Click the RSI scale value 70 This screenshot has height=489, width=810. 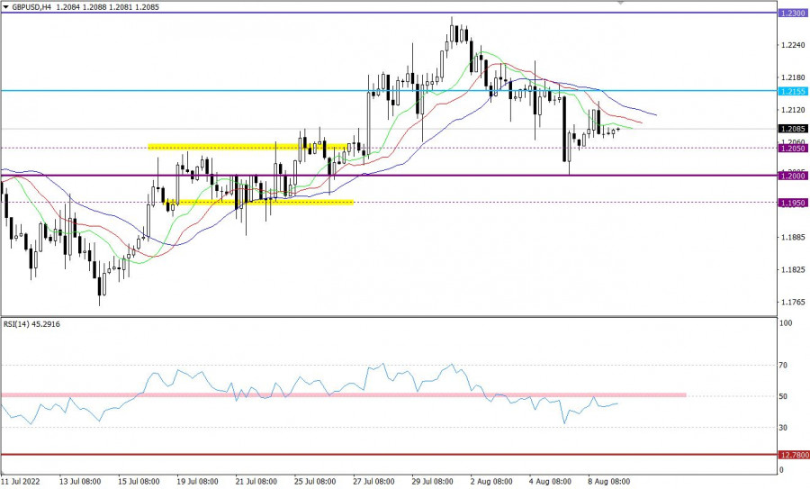pyautogui.click(x=783, y=366)
